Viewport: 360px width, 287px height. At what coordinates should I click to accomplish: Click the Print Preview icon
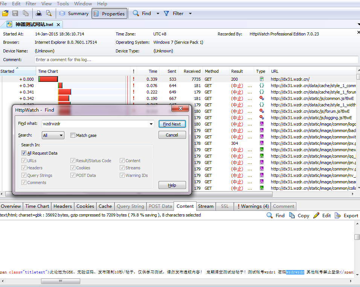click(x=49, y=14)
